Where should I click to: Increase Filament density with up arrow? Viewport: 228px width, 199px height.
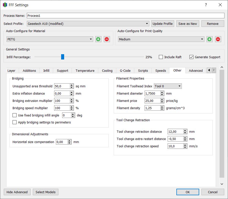point(162,107)
